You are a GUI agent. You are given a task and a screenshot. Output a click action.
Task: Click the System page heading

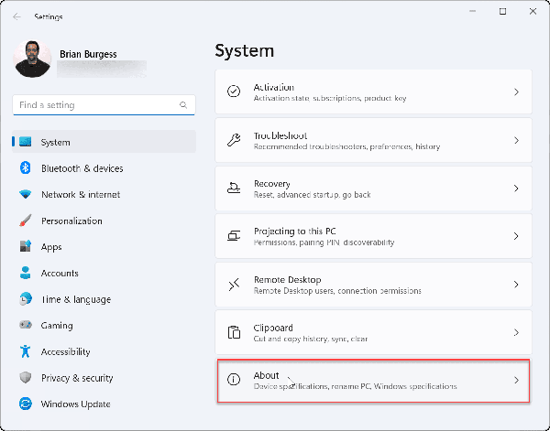[244, 51]
